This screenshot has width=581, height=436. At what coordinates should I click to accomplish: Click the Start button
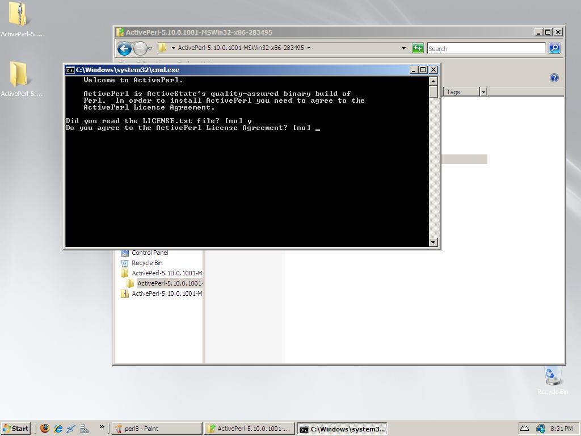pos(16,429)
